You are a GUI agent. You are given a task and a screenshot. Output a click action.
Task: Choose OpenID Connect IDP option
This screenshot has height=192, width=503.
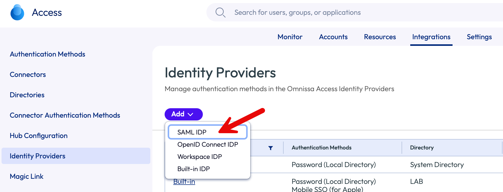[207, 144]
